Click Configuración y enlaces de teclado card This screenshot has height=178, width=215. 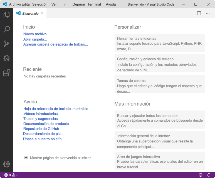[160, 63]
